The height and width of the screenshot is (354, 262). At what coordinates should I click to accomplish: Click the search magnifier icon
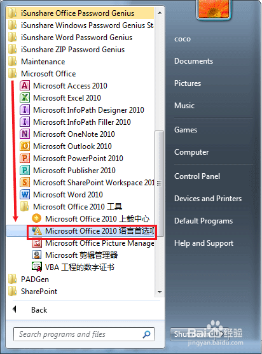tap(146, 334)
